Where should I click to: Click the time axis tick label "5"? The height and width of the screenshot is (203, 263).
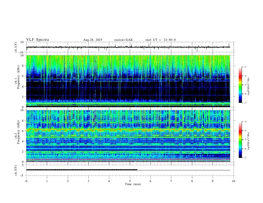tap(130, 181)
